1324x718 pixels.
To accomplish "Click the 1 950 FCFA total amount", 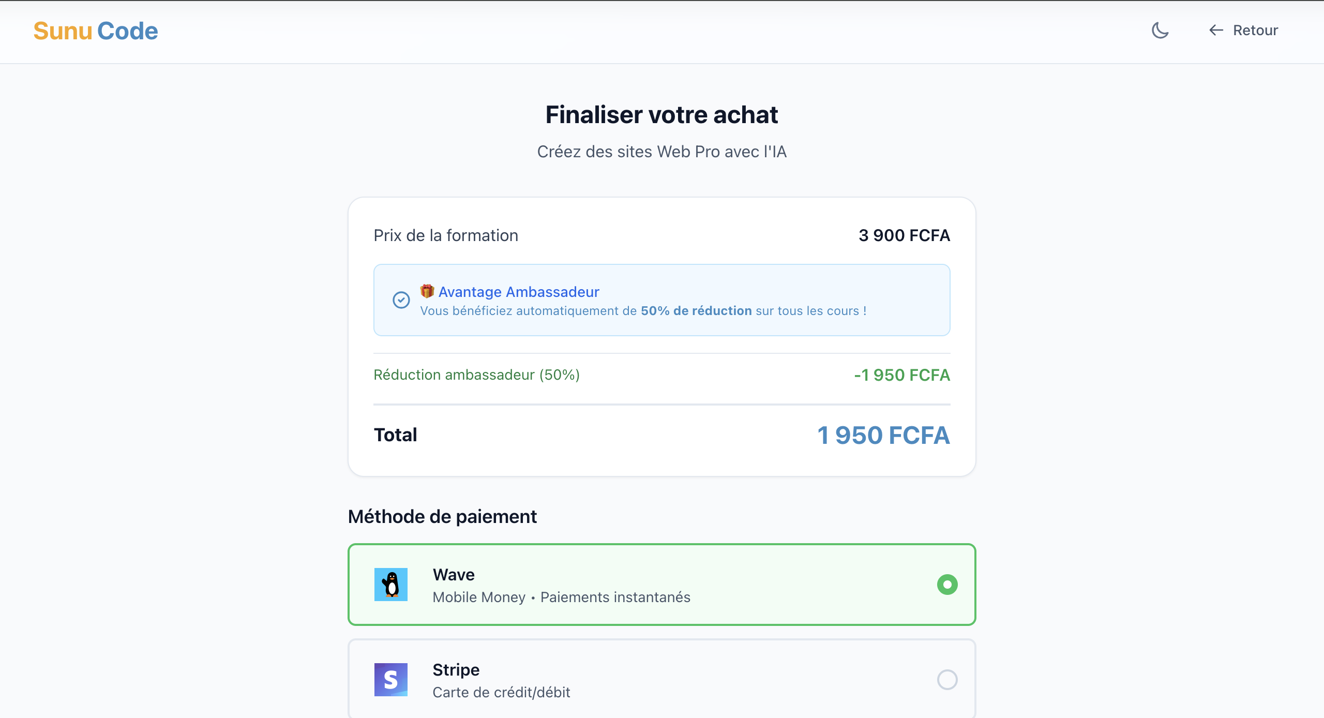I will [883, 435].
